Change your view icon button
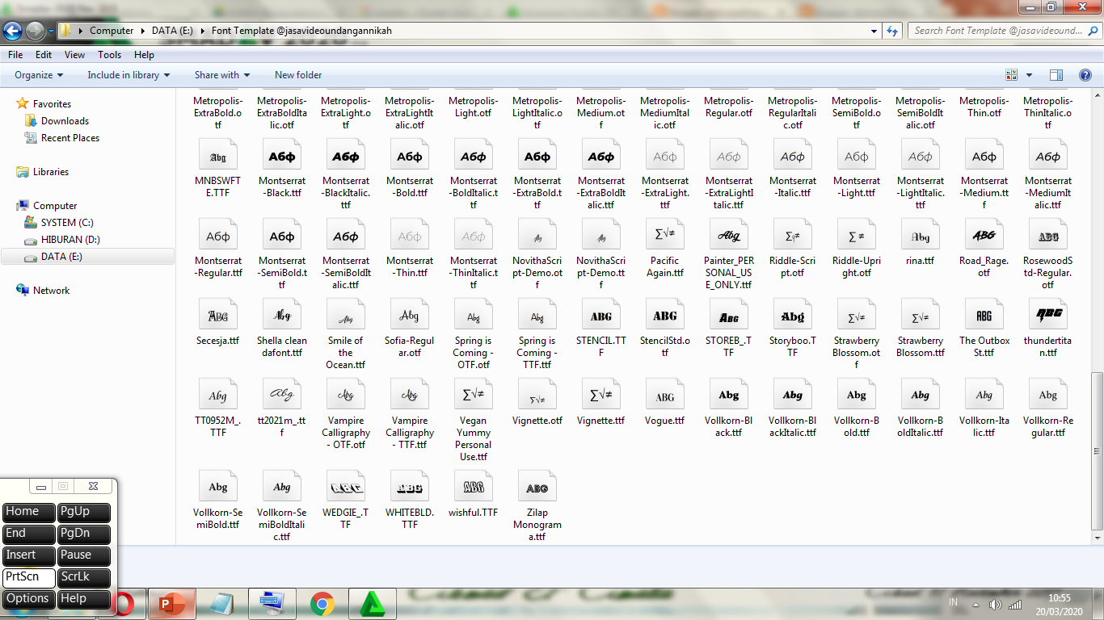Screen dimensions: 1104x620 click(1011, 75)
